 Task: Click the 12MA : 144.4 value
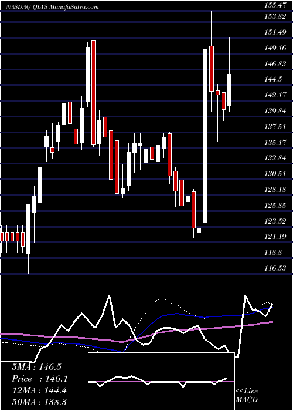(x=39, y=390)
